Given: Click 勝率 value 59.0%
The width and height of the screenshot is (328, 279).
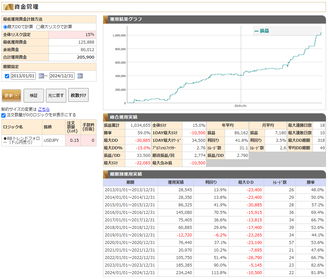Looking at the screenshot, I should [x=144, y=133].
